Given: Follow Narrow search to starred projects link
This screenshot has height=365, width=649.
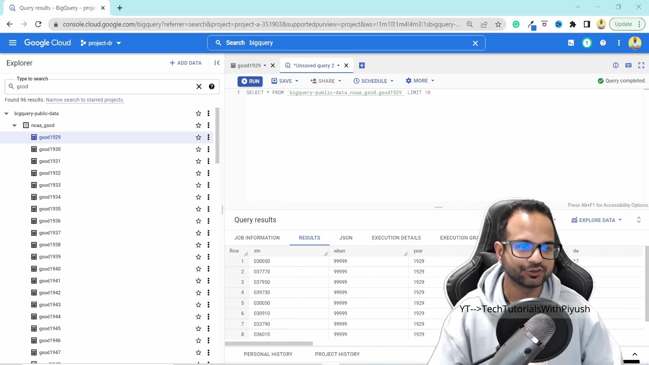Looking at the screenshot, I should 85,100.
